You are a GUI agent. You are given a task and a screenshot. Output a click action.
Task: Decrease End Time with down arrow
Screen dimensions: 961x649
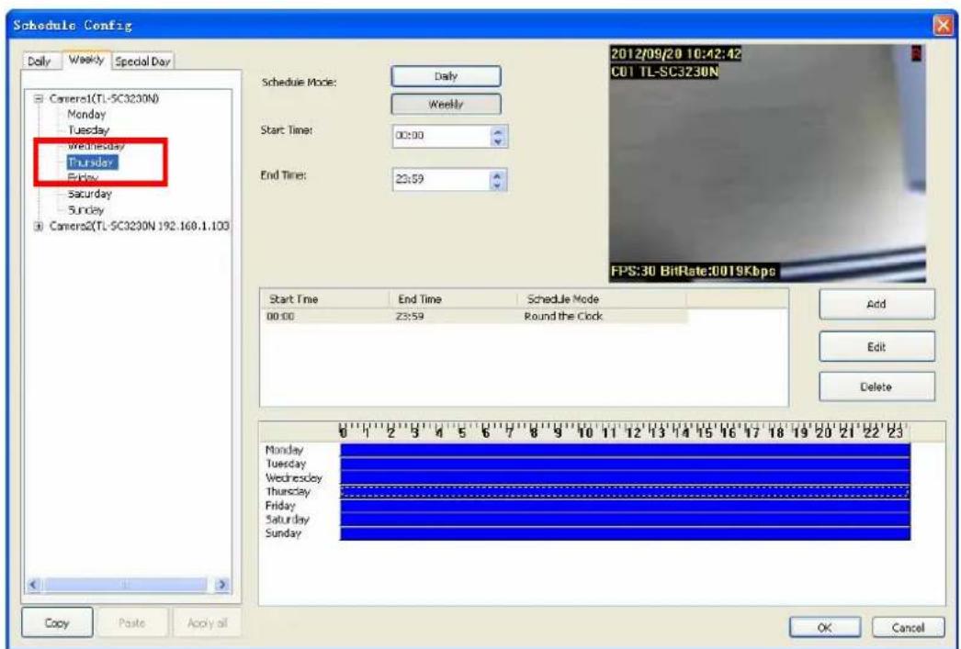(497, 185)
